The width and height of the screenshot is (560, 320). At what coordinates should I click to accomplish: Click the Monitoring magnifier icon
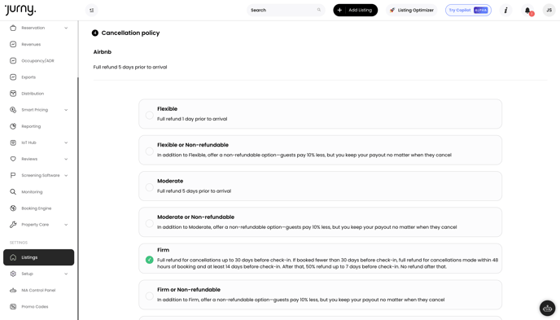pyautogui.click(x=13, y=192)
